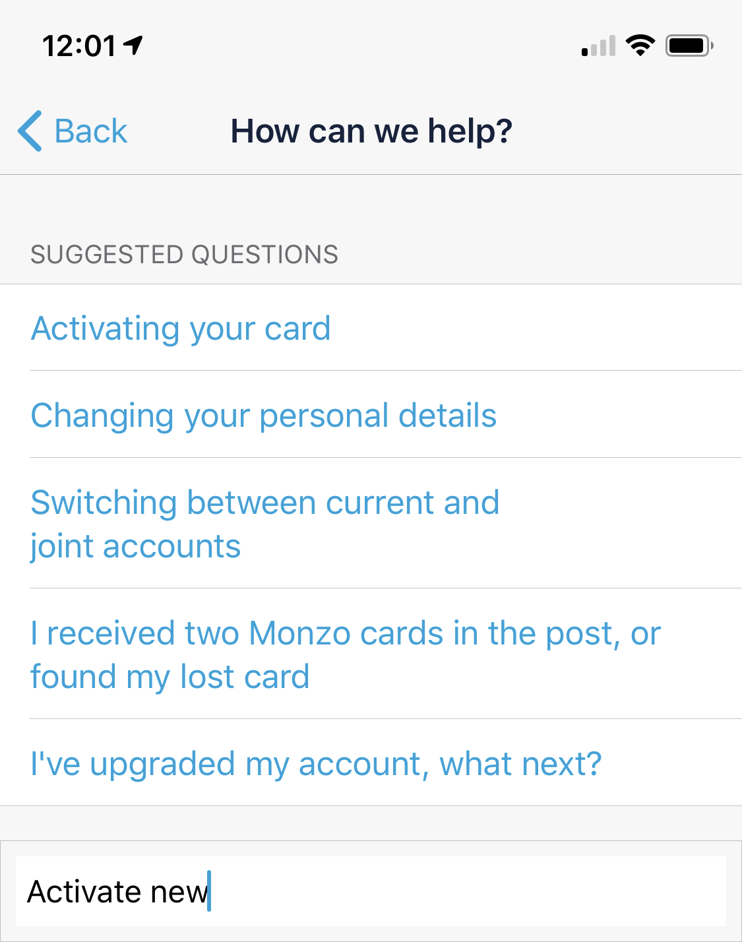Select 'Switching between current and joint accounts'
This screenshot has height=942, width=742.
265,524
